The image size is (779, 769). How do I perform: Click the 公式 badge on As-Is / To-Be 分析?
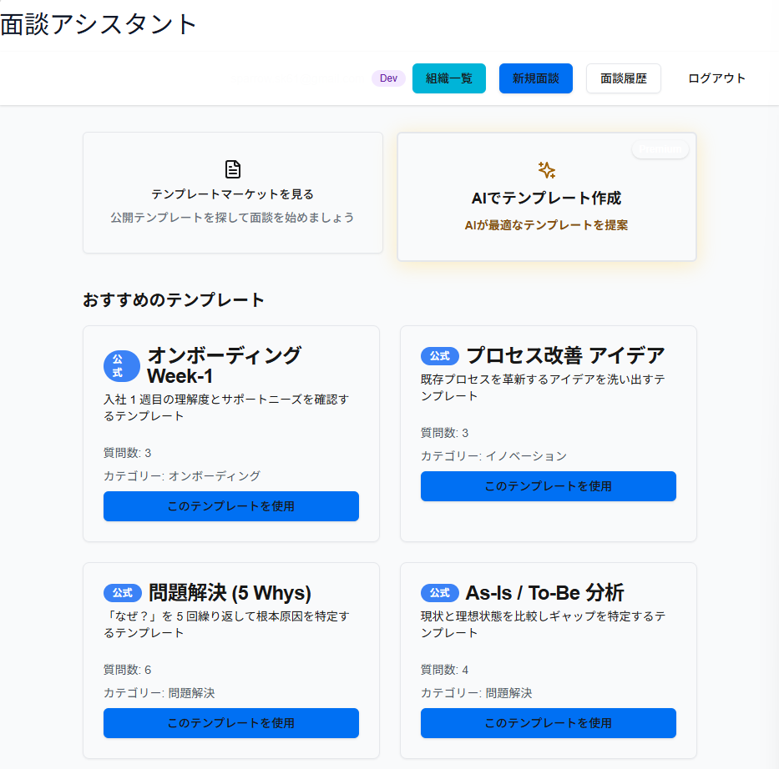tap(439, 593)
